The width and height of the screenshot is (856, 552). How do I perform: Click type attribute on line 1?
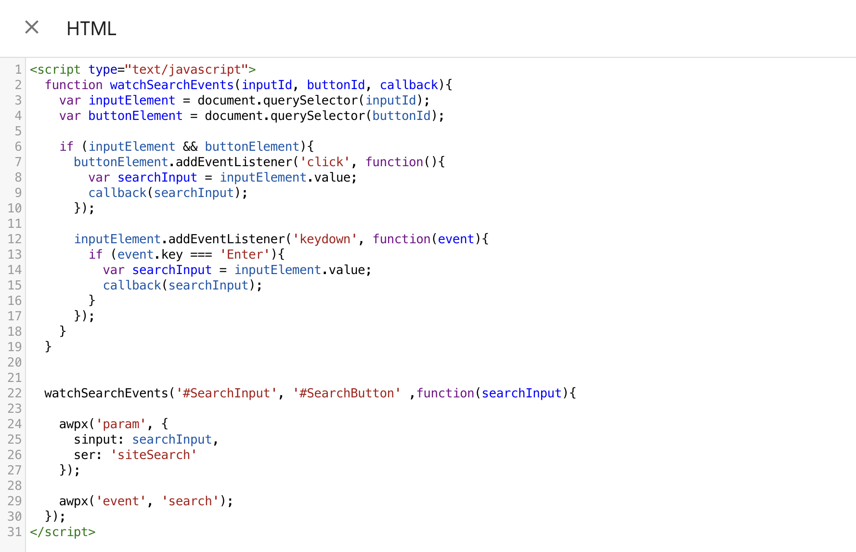click(x=103, y=70)
